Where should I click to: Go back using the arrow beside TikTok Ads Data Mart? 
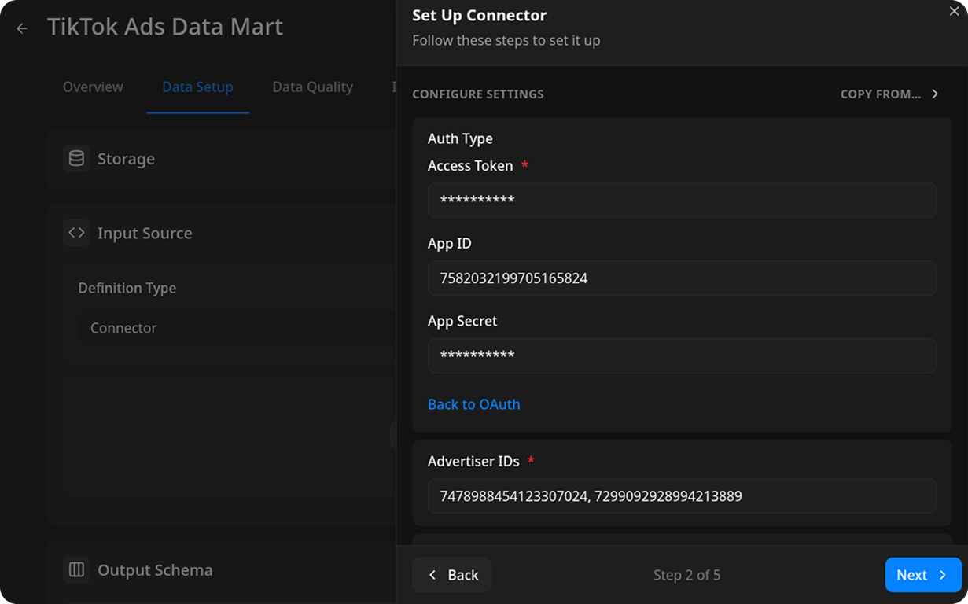click(22, 28)
